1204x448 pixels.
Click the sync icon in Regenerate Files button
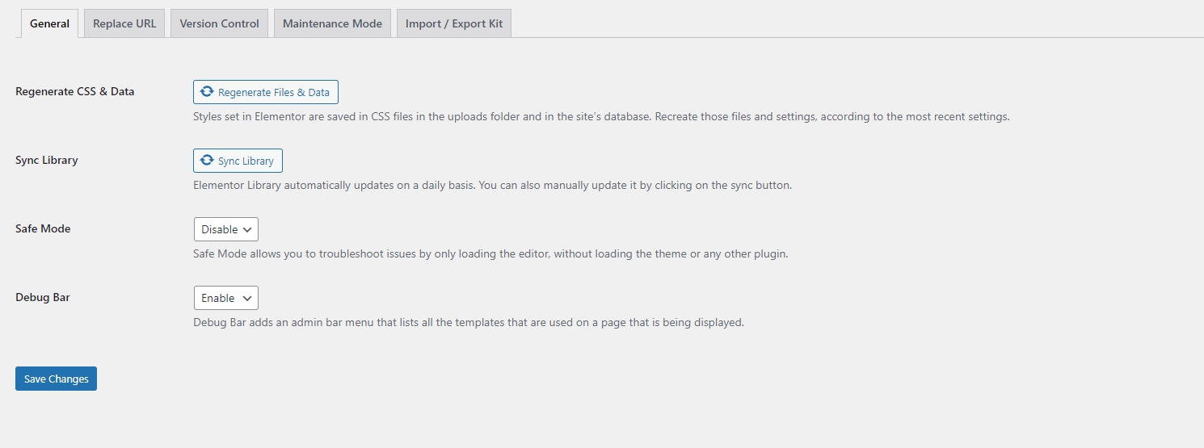(x=208, y=92)
